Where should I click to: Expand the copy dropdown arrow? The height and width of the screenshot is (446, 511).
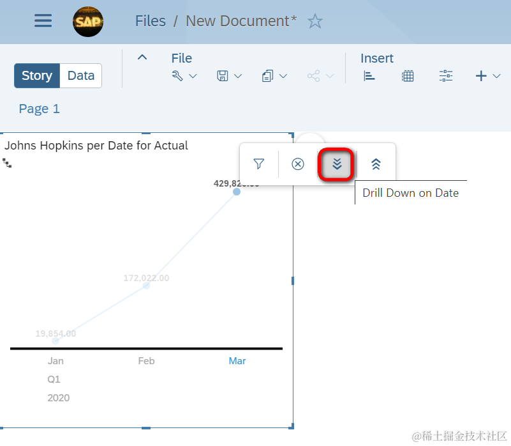[x=283, y=77]
